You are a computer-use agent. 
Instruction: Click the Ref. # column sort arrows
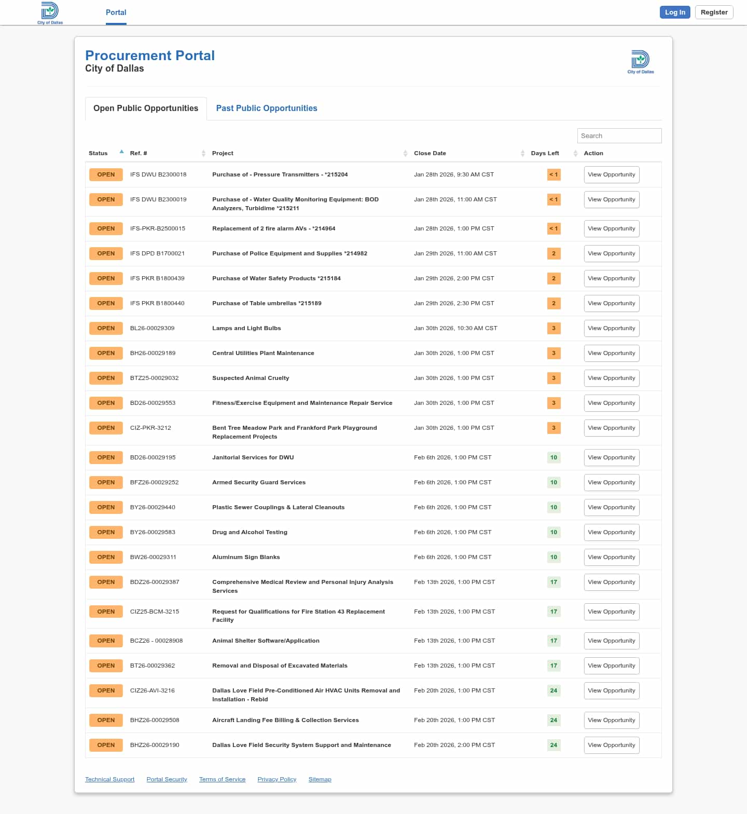click(203, 153)
